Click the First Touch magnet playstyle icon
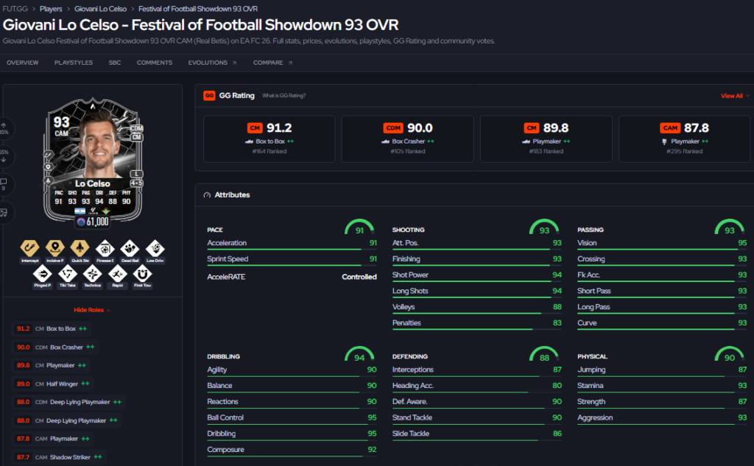This screenshot has width=754, height=466. pos(142,274)
